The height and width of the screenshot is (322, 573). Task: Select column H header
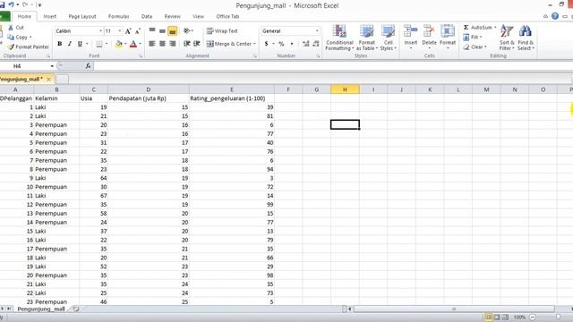point(345,89)
